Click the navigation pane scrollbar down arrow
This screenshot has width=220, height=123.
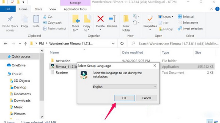42,117
